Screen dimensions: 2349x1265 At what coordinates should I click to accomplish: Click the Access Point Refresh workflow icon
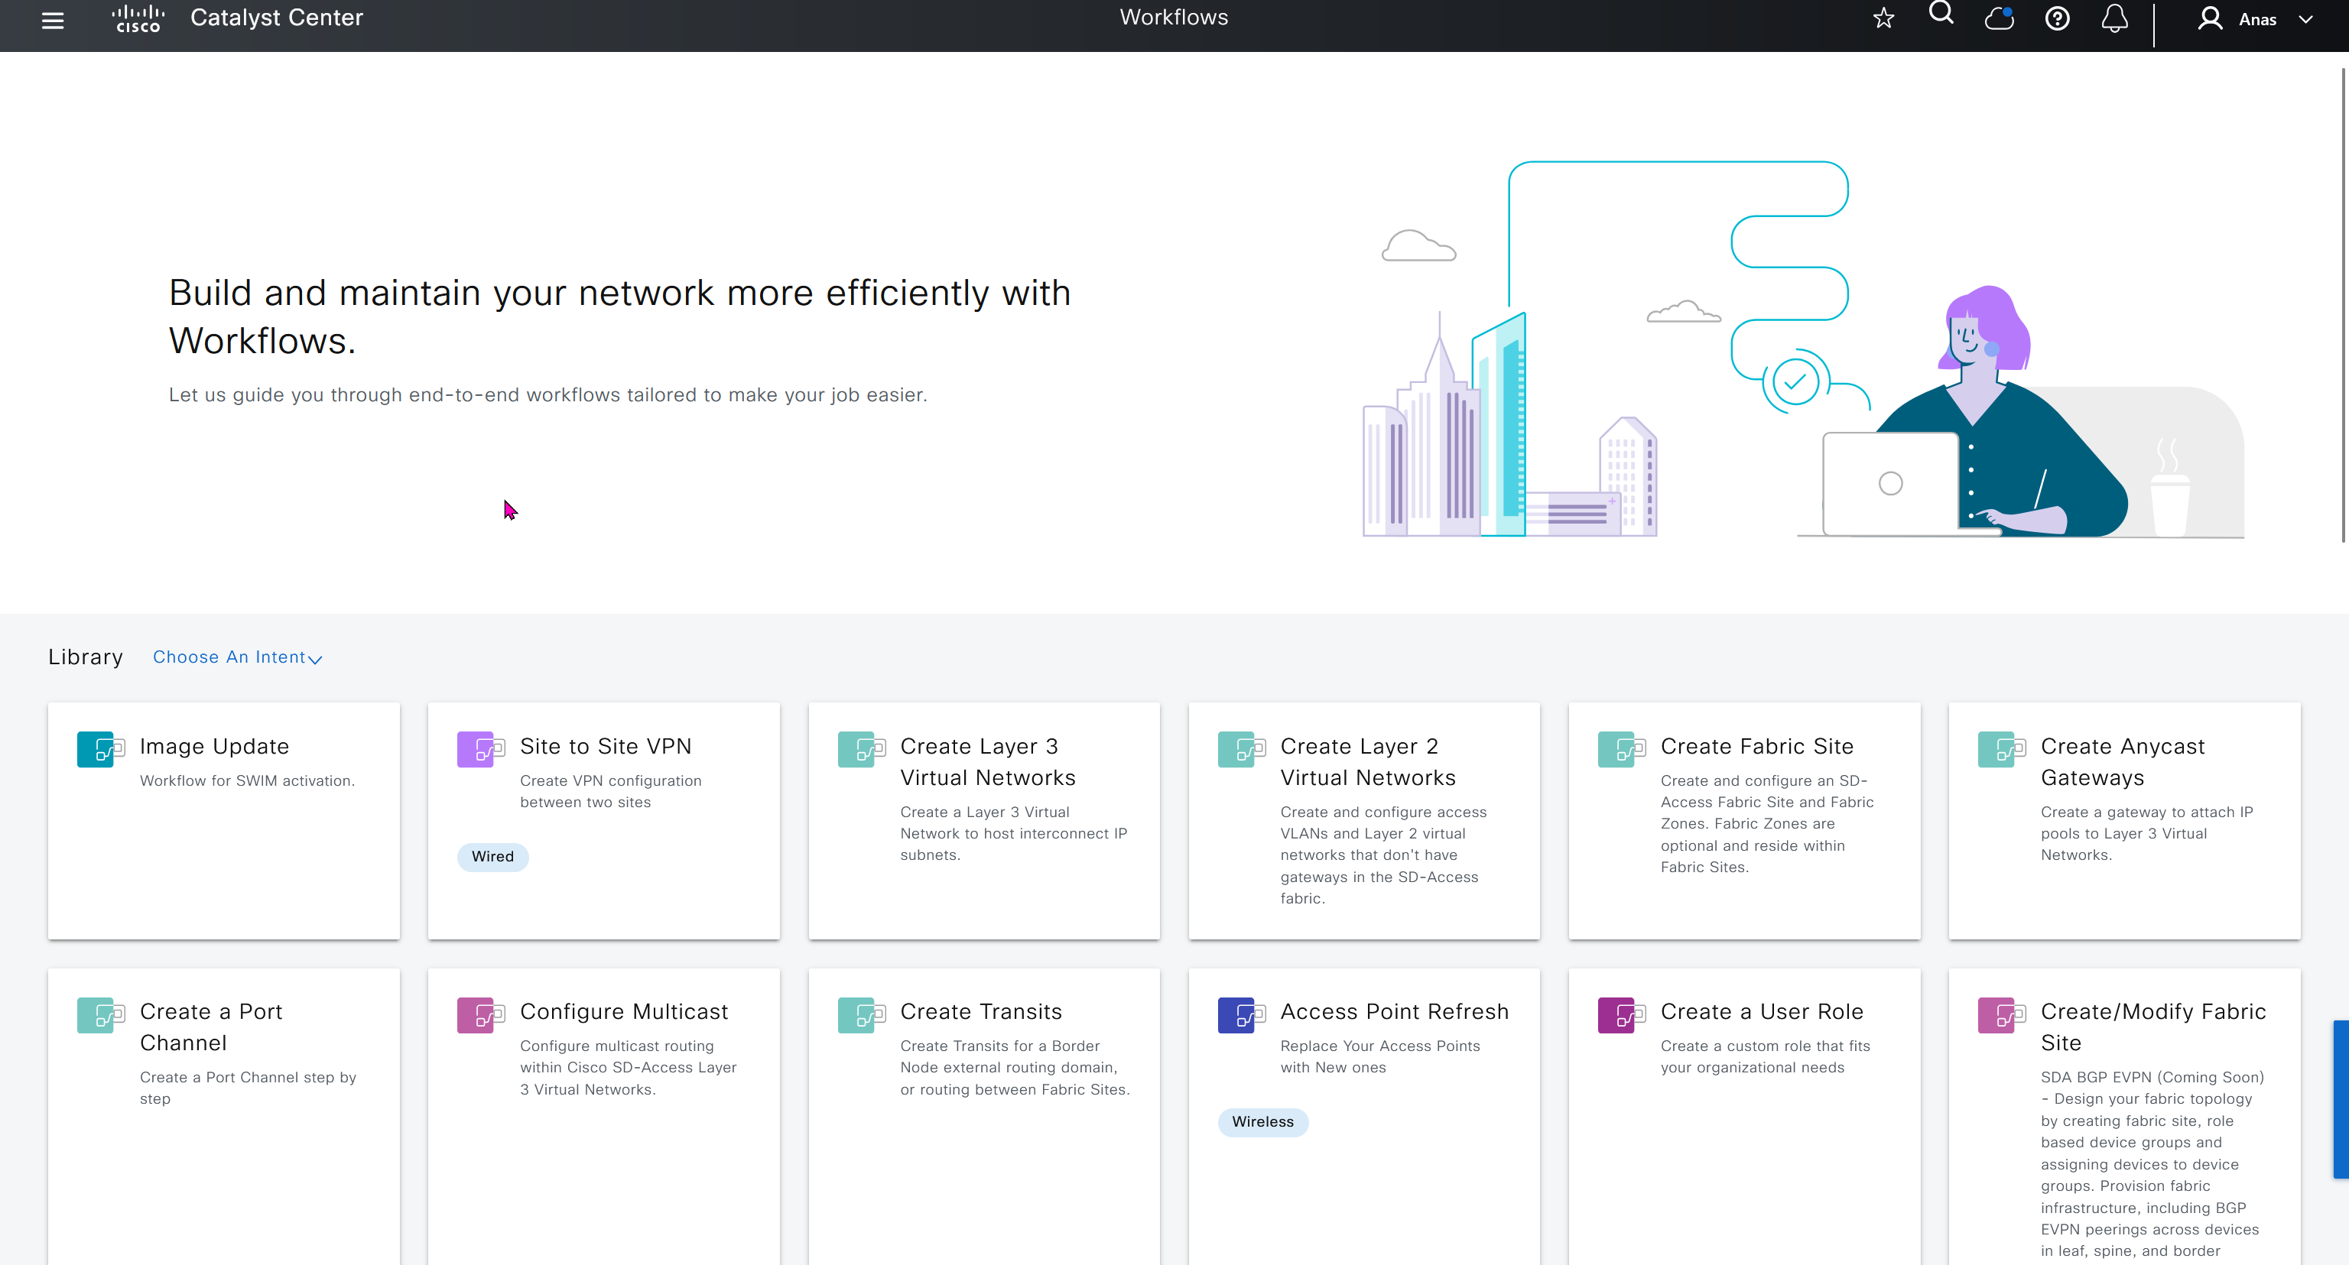tap(1241, 1014)
